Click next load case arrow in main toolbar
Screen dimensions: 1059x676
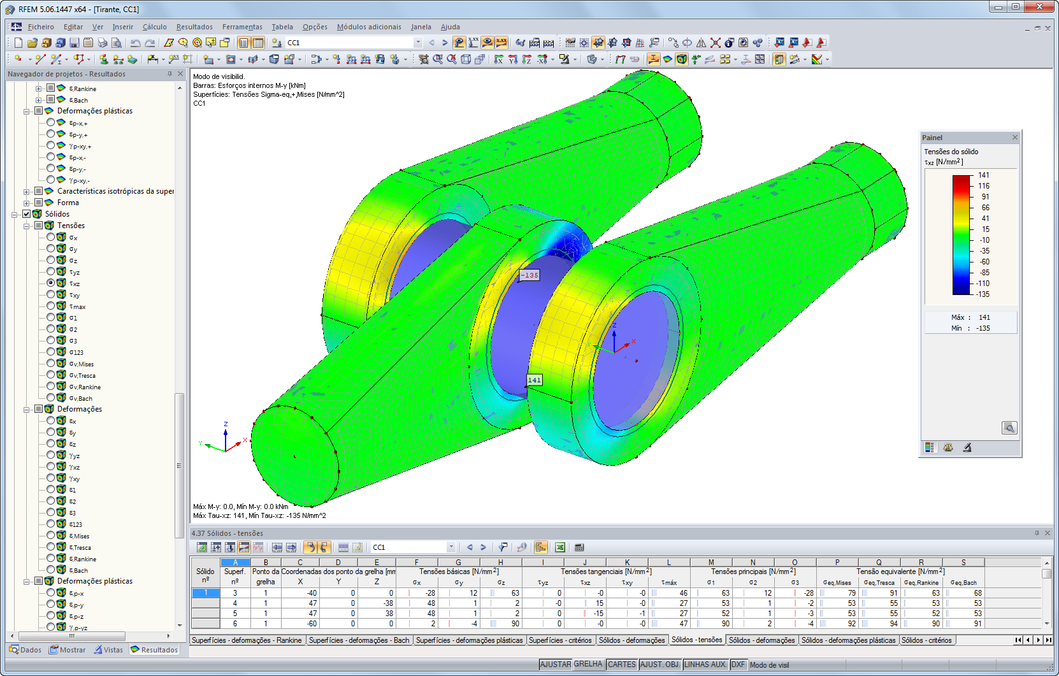pos(445,43)
